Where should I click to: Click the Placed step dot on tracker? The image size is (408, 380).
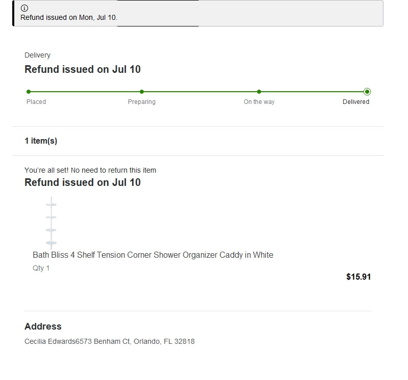pos(29,92)
